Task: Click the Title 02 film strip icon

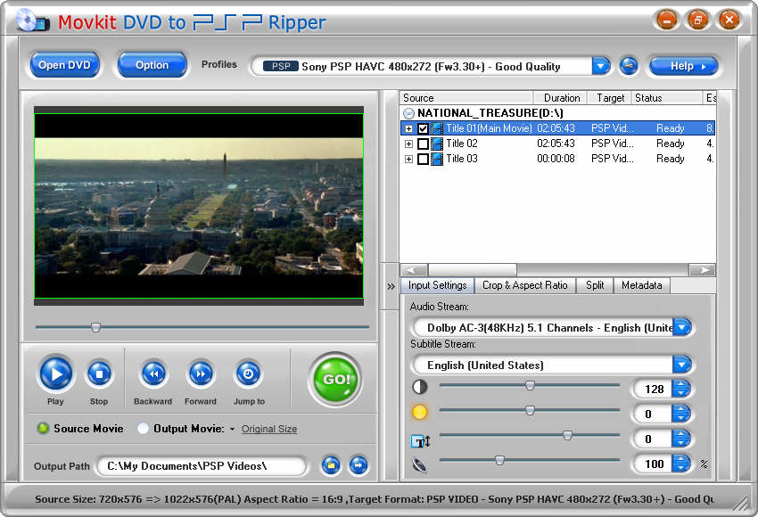Action: click(x=437, y=144)
